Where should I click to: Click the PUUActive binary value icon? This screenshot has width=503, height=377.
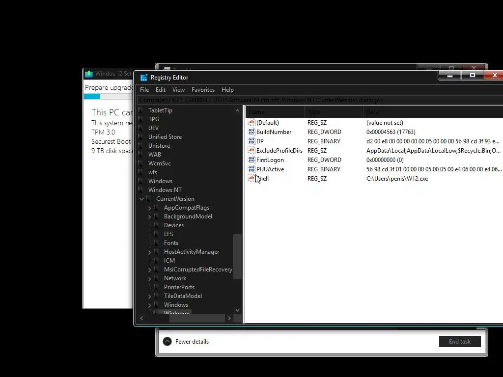point(251,169)
